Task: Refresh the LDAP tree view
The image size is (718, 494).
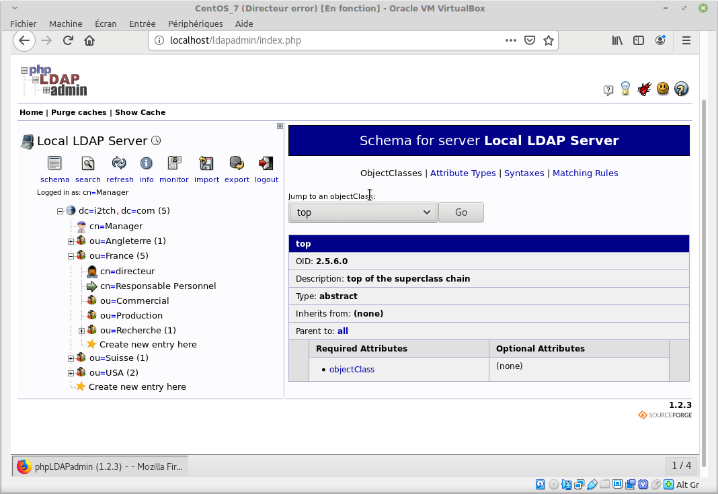Action: coord(119,163)
